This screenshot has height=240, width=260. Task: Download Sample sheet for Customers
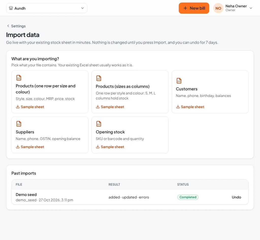(190, 107)
